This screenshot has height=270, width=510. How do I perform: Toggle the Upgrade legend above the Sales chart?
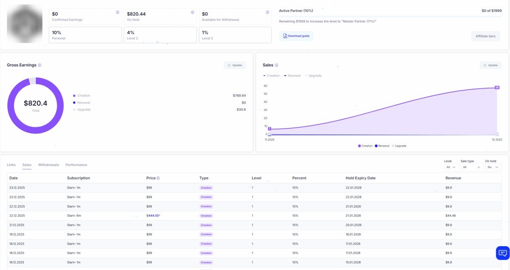tap(314, 75)
